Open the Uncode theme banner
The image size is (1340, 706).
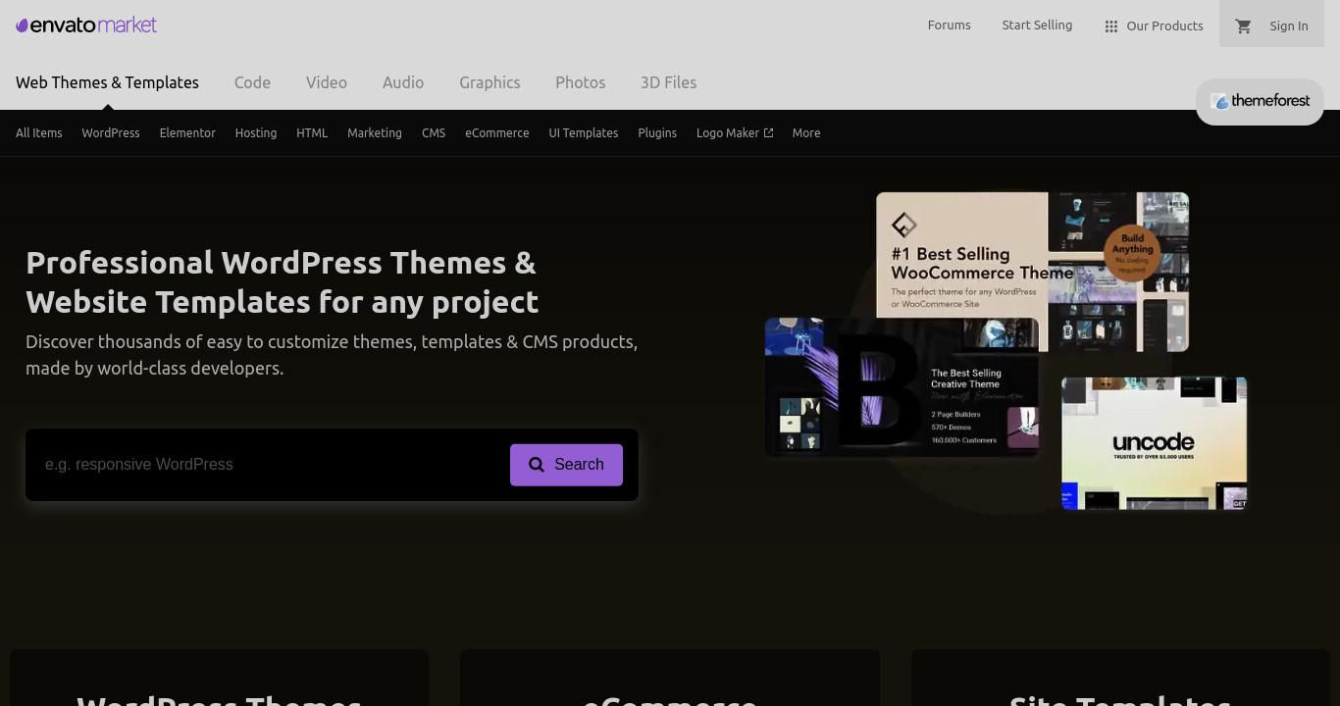(1155, 443)
